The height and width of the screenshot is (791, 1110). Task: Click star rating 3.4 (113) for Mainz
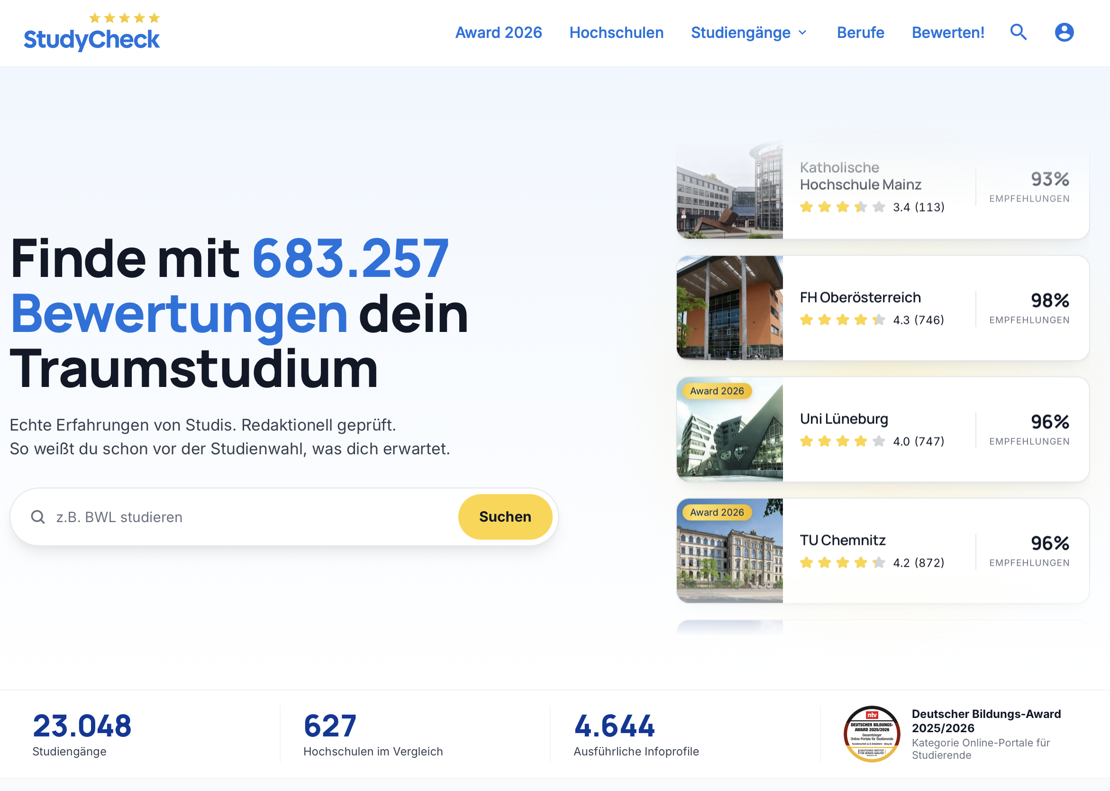[872, 207]
